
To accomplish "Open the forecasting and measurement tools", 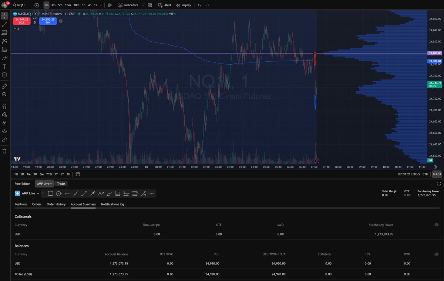I will tap(4, 49).
